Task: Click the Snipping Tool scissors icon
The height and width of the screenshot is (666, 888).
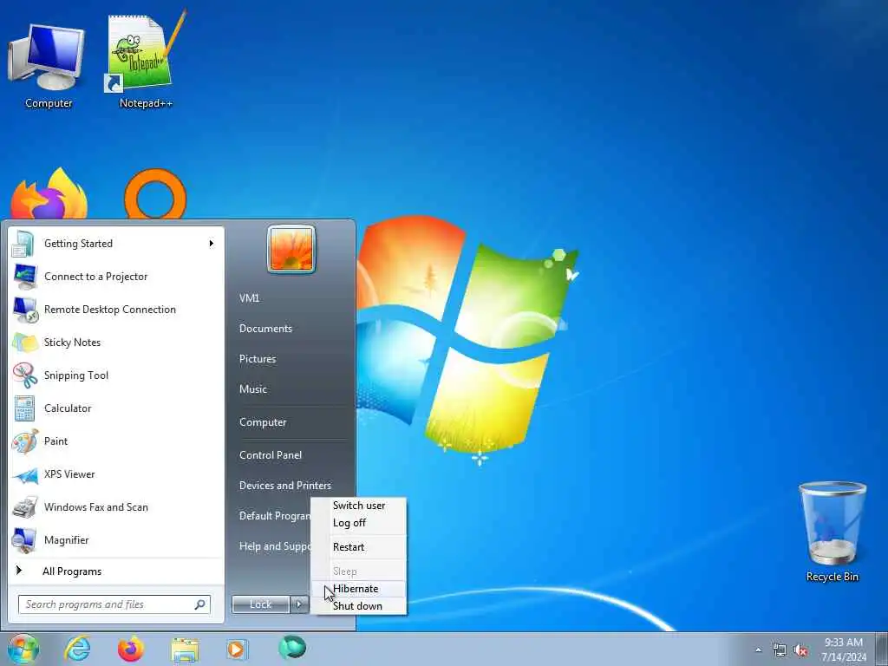Action: (25, 375)
